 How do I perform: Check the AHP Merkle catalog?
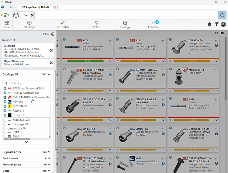5,120
